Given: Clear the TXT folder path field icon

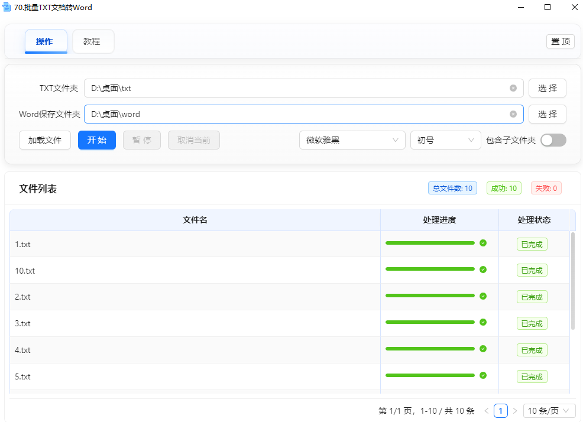Looking at the screenshot, I should tap(513, 88).
